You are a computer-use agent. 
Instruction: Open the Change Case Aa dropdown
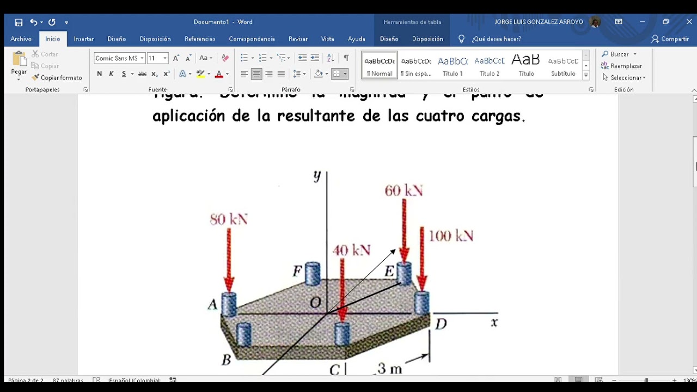[206, 58]
